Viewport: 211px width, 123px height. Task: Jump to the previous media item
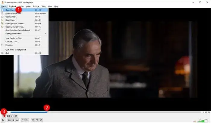click(9, 120)
